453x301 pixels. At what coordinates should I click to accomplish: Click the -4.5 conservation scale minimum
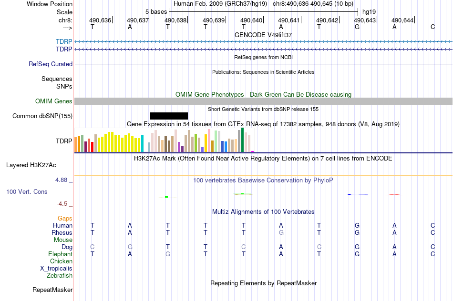(62, 204)
